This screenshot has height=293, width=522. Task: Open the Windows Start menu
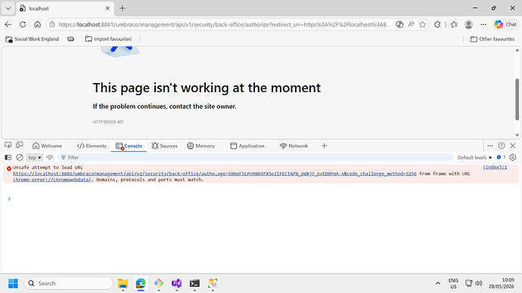14,283
